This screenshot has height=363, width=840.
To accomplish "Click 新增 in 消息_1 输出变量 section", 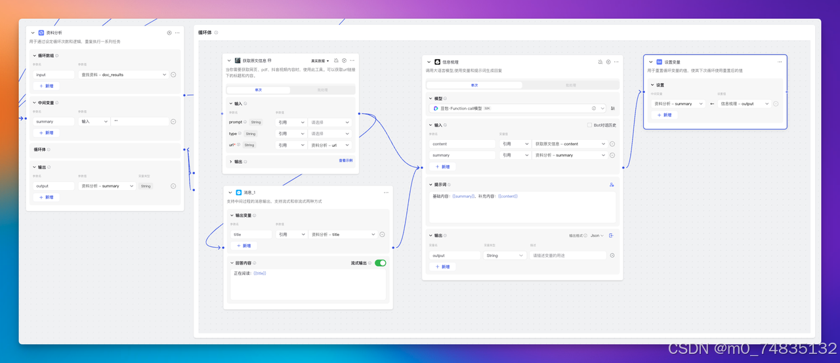I will tap(243, 246).
